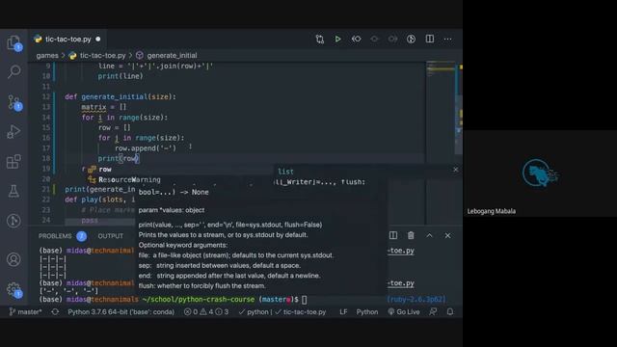Open errors and warnings count in status bar
The width and height of the screenshot is (617, 347).
pos(205,312)
